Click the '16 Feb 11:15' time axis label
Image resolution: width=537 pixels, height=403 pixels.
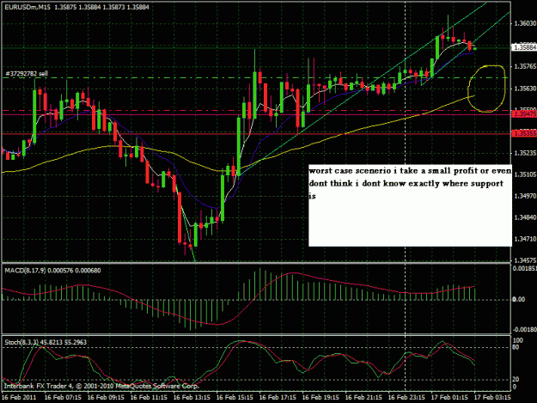click(149, 398)
